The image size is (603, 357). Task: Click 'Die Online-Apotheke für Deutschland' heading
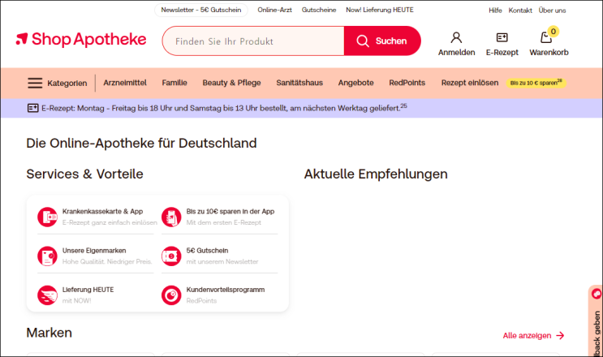pyautogui.click(x=141, y=143)
